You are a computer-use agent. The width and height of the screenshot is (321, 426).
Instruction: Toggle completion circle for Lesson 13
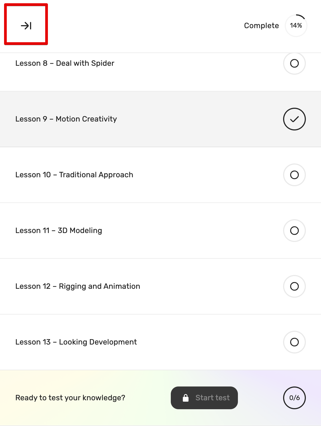coord(294,342)
